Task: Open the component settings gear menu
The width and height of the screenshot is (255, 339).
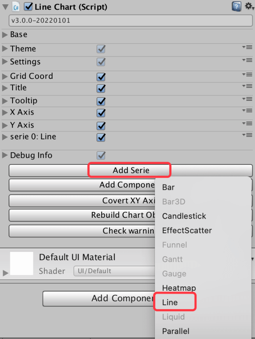Action: click(249, 6)
